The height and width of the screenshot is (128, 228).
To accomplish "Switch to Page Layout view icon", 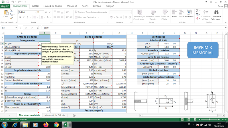I will pyautogui.click(x=189, y=119).
